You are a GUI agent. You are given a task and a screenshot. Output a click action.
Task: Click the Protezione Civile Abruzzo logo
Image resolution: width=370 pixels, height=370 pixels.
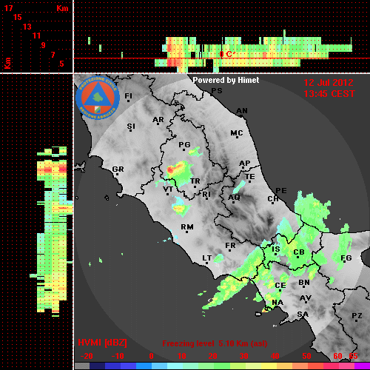(x=98, y=98)
